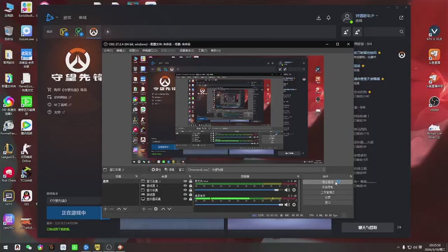Select the Overwatch game tab icon
This screenshot has height=252, width=448.
point(94,32)
